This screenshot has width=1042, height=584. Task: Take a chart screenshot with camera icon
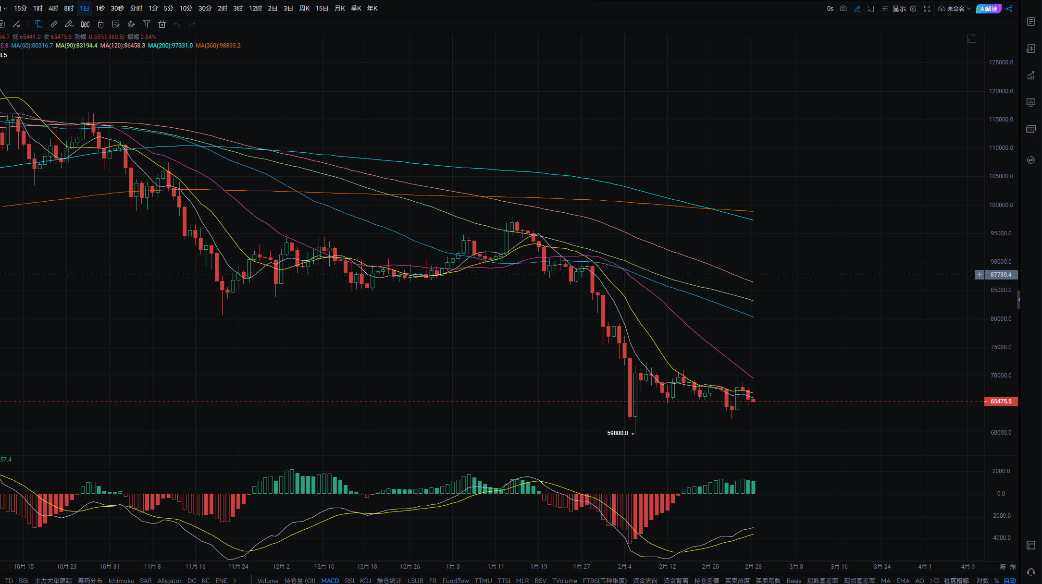(843, 9)
